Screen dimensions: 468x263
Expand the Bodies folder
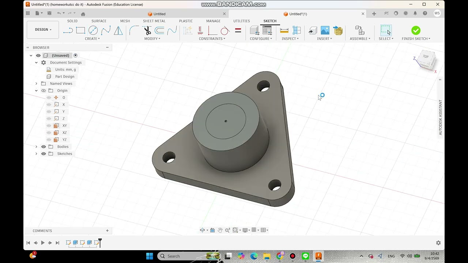[36, 147]
